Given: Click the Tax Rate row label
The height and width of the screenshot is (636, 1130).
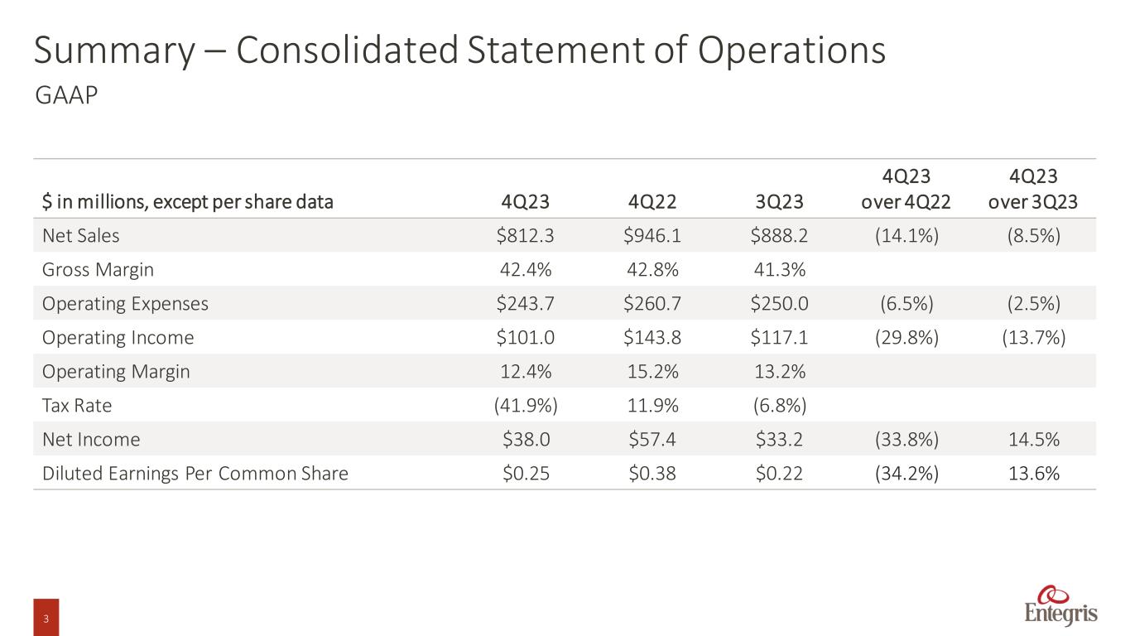Looking at the screenshot, I should (x=77, y=405).
